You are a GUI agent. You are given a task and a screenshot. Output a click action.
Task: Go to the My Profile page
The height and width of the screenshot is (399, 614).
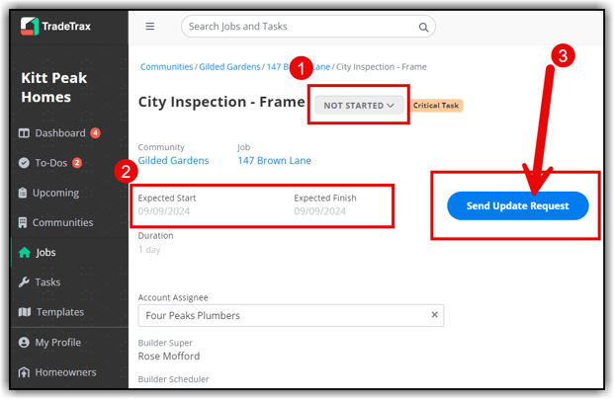pos(49,343)
